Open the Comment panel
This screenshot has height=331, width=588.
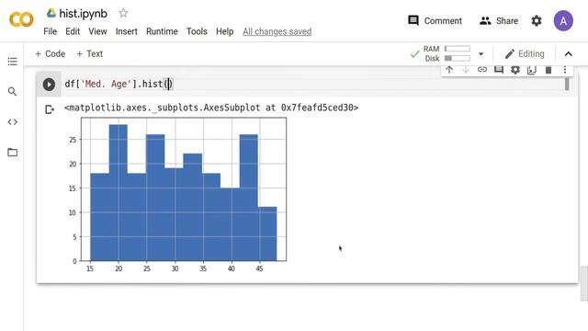click(x=435, y=20)
